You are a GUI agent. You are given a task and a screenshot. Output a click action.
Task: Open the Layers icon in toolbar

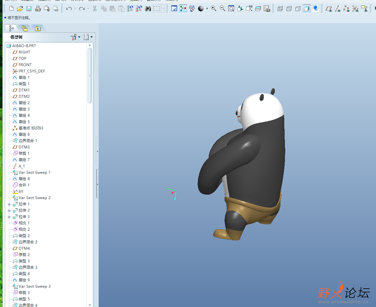[258, 9]
